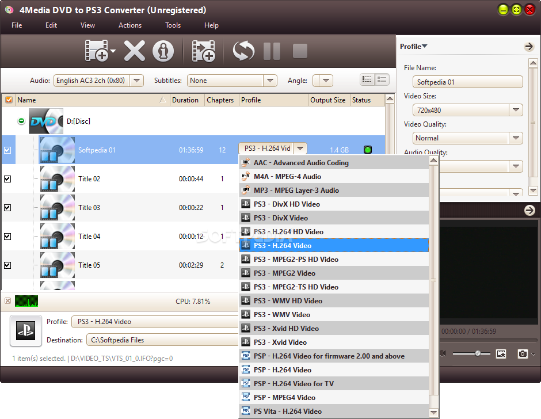The width and height of the screenshot is (541, 419).
Task: Select PS3 - H.264 HD Video profile
Action: pos(334,231)
